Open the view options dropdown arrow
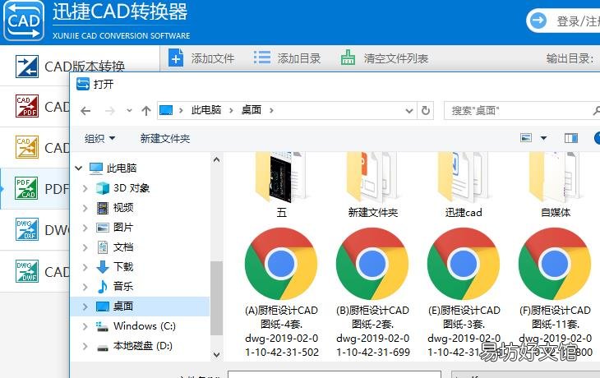This screenshot has width=600, height=378. tap(543, 138)
